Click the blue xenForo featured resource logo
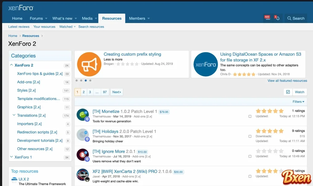313x186 pixels. coord(205,64)
